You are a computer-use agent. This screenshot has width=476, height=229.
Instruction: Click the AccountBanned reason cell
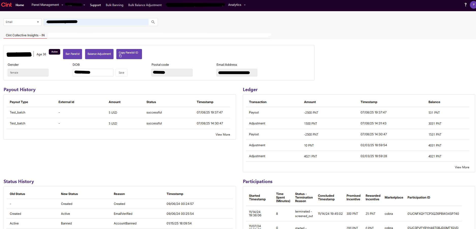[125, 223]
